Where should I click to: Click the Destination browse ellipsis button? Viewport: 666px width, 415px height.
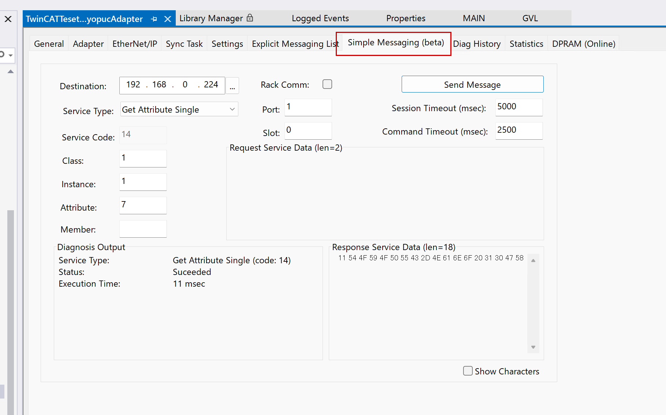pyautogui.click(x=232, y=86)
